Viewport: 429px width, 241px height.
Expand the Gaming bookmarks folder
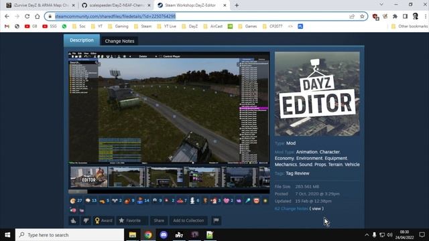[x=118, y=26]
